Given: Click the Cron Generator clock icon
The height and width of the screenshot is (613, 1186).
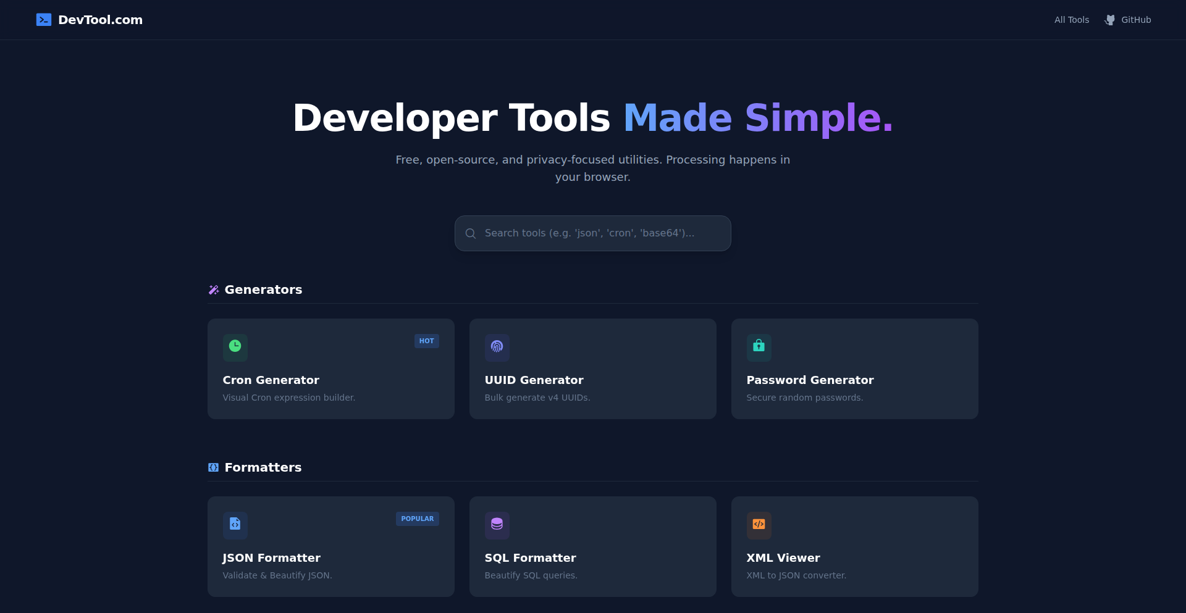Looking at the screenshot, I should (x=235, y=346).
